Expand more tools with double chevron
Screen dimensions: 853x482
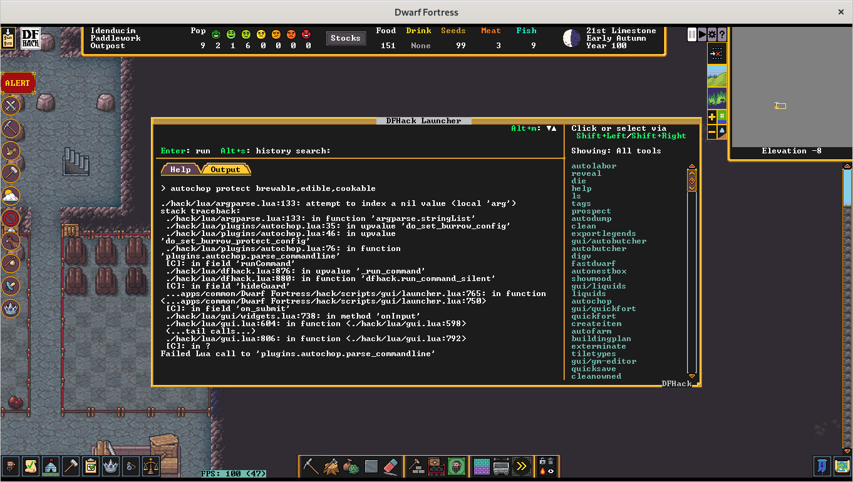[522, 466]
